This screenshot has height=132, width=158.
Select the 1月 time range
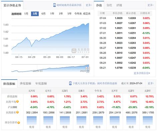coord(26,14)
